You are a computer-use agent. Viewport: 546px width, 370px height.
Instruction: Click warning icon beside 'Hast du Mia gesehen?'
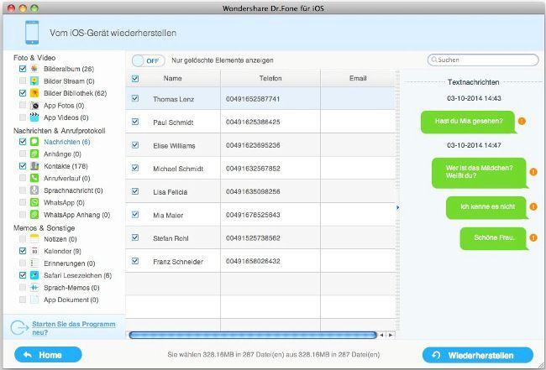tap(522, 121)
